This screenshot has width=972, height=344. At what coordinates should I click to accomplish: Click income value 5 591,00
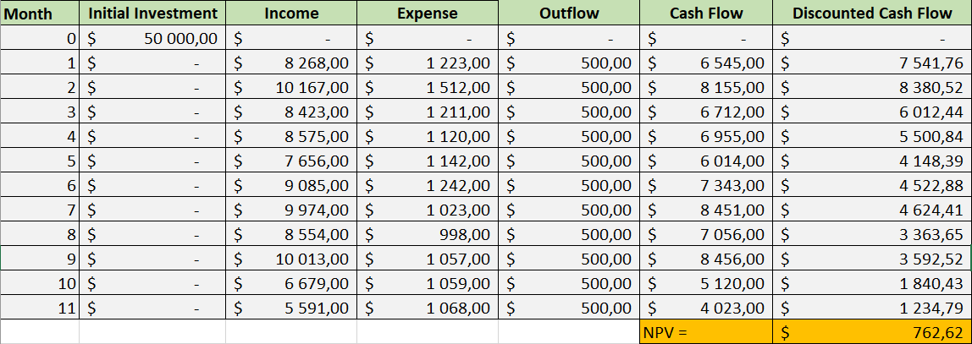(x=291, y=308)
